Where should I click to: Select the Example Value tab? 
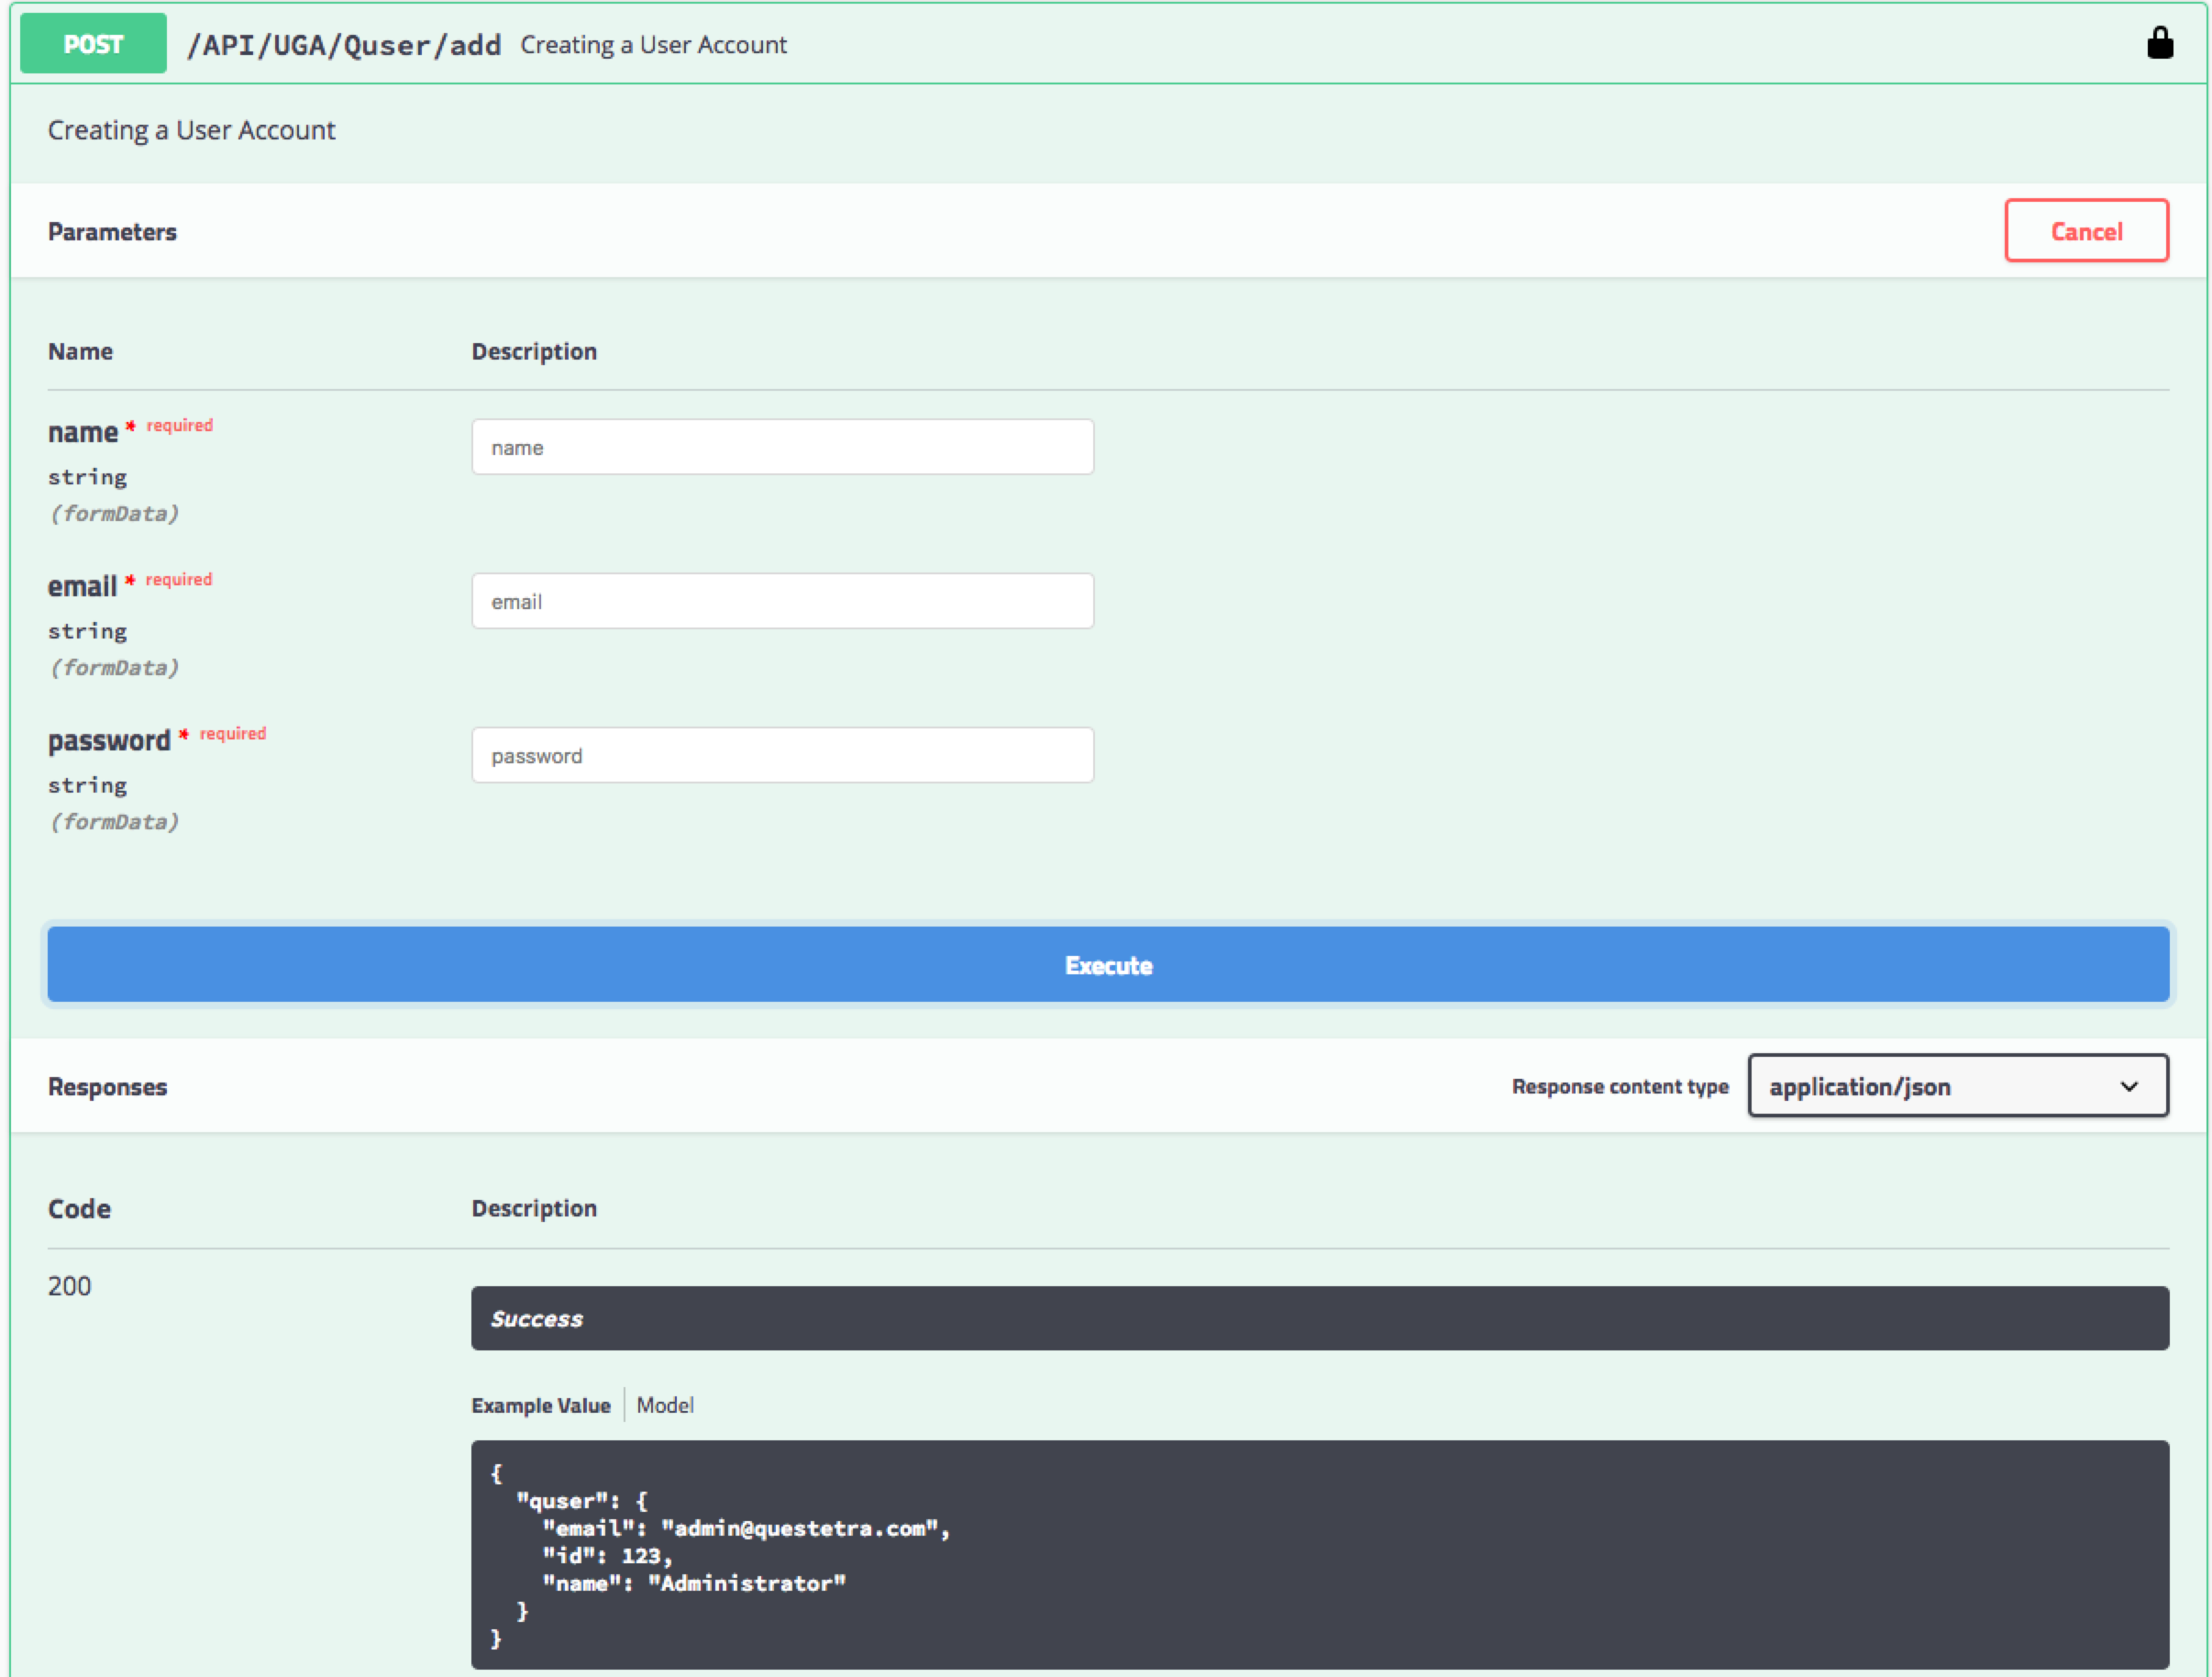pyautogui.click(x=541, y=1405)
